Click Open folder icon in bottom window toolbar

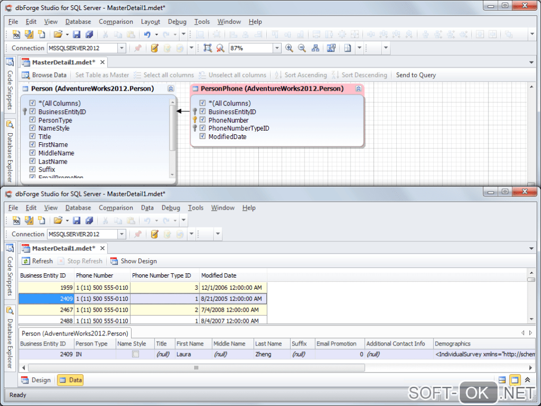[58, 220]
